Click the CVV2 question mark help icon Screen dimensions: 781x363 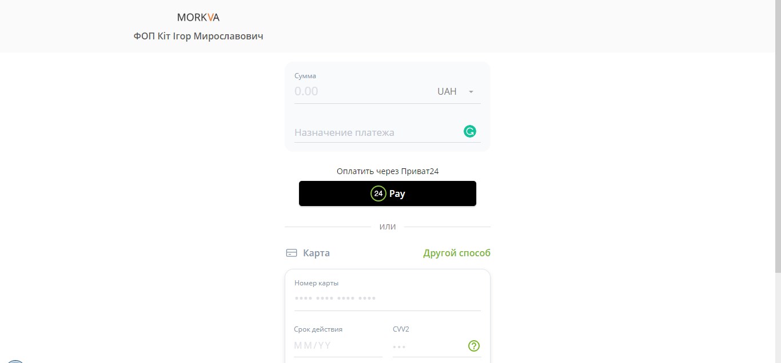(x=474, y=345)
